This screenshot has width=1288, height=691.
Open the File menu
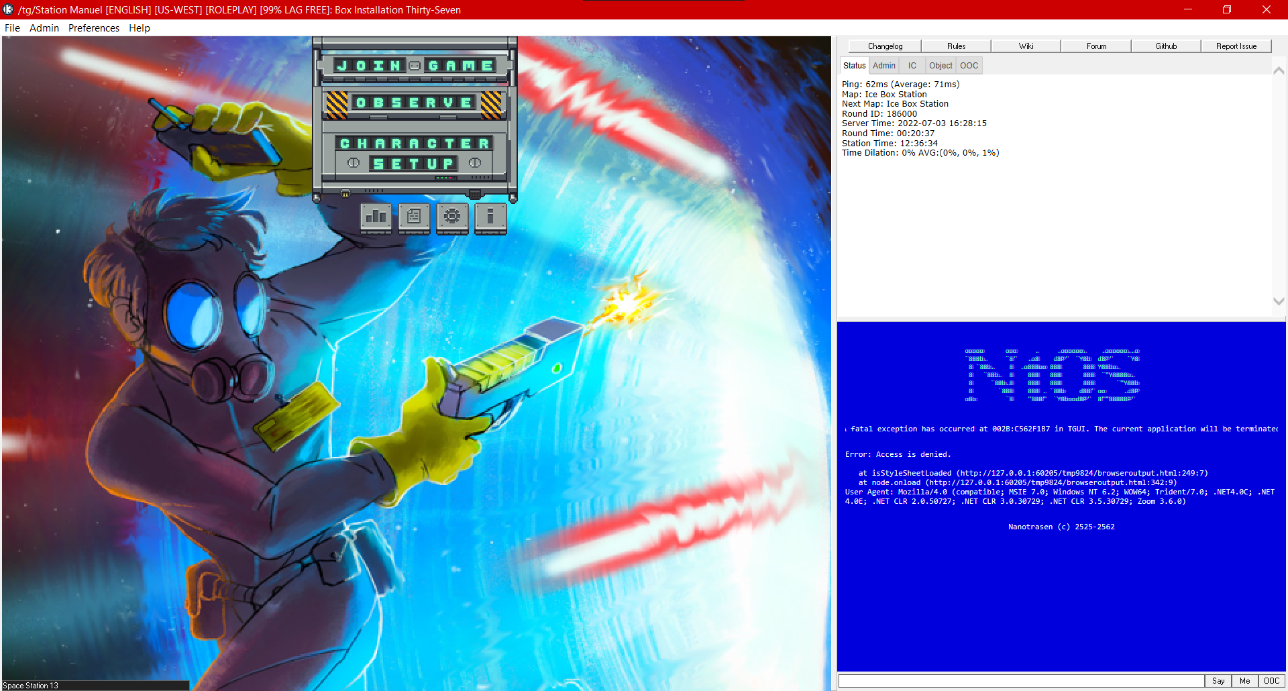click(11, 28)
